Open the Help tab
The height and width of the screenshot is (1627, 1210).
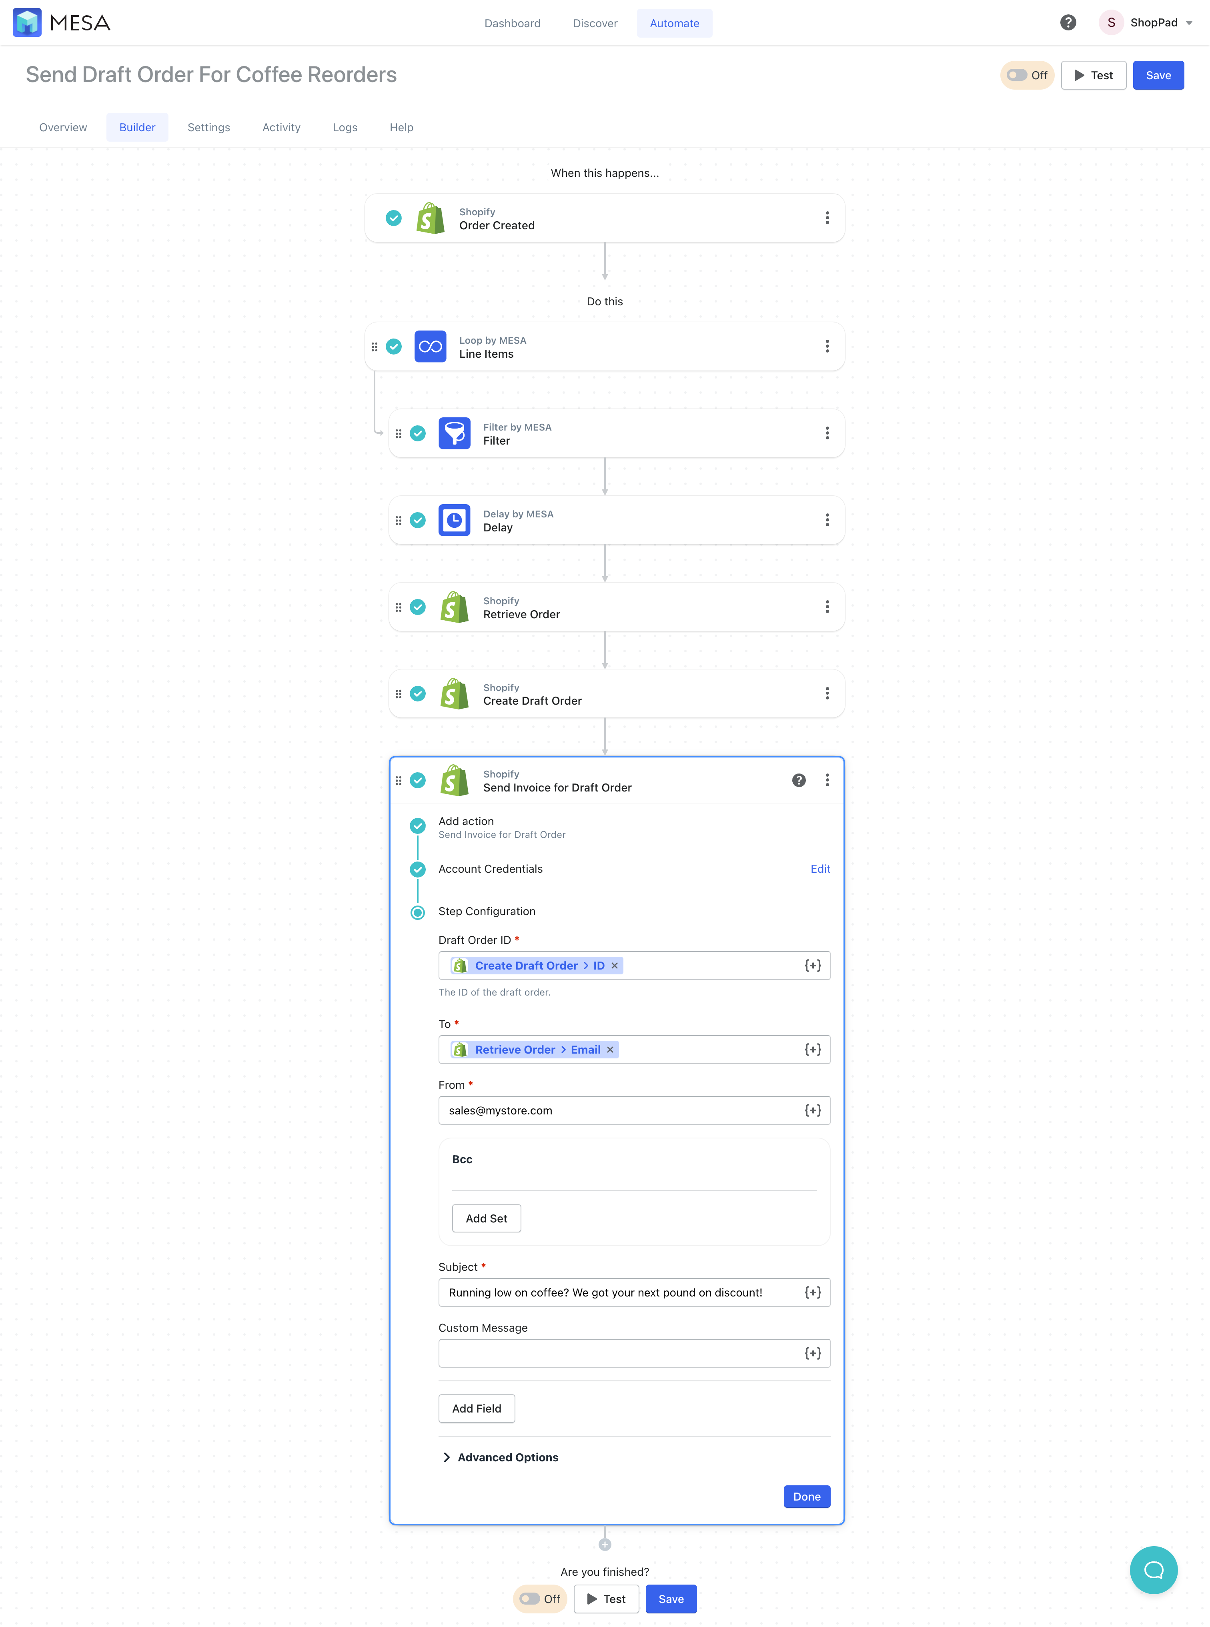401,128
